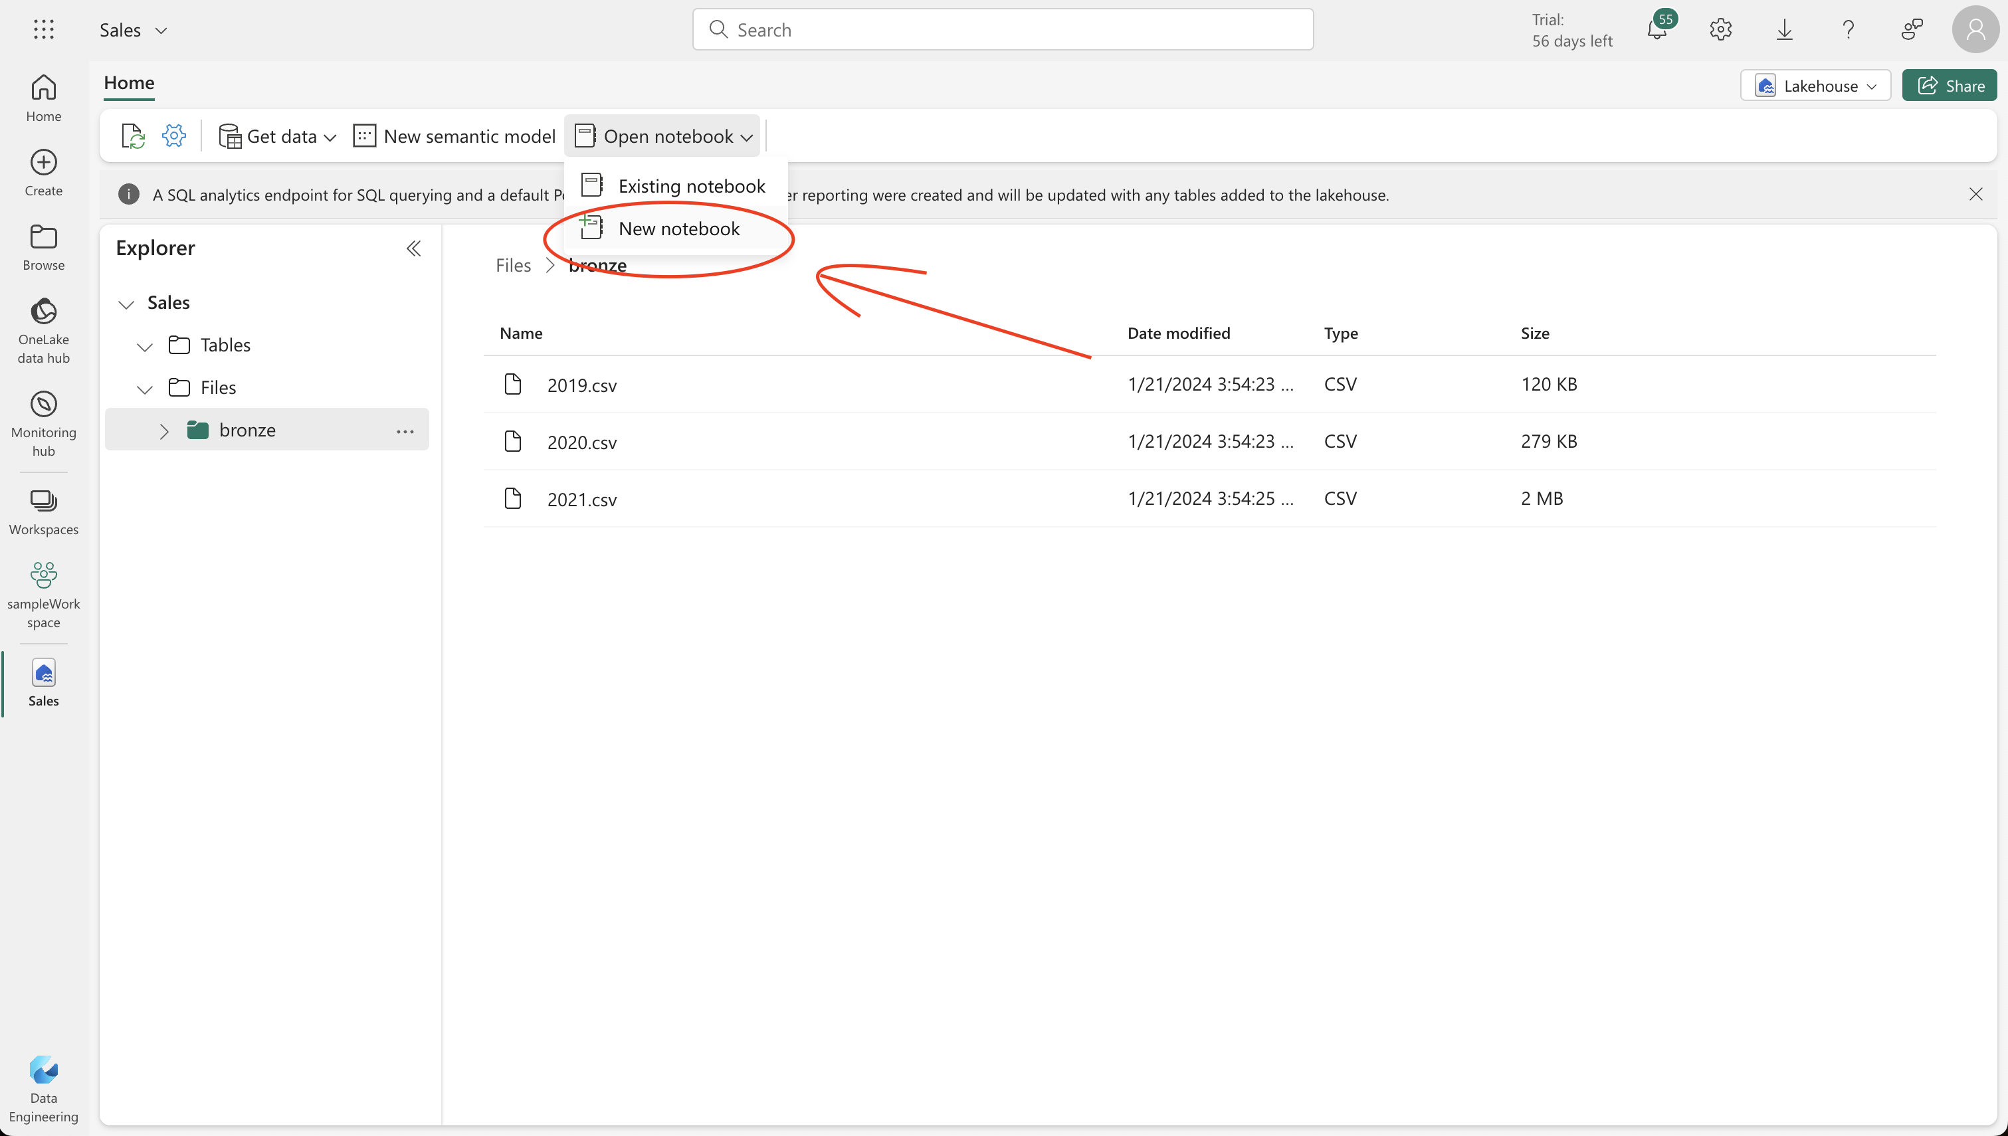
Task: Open global settings gear in header
Action: pyautogui.click(x=1721, y=30)
